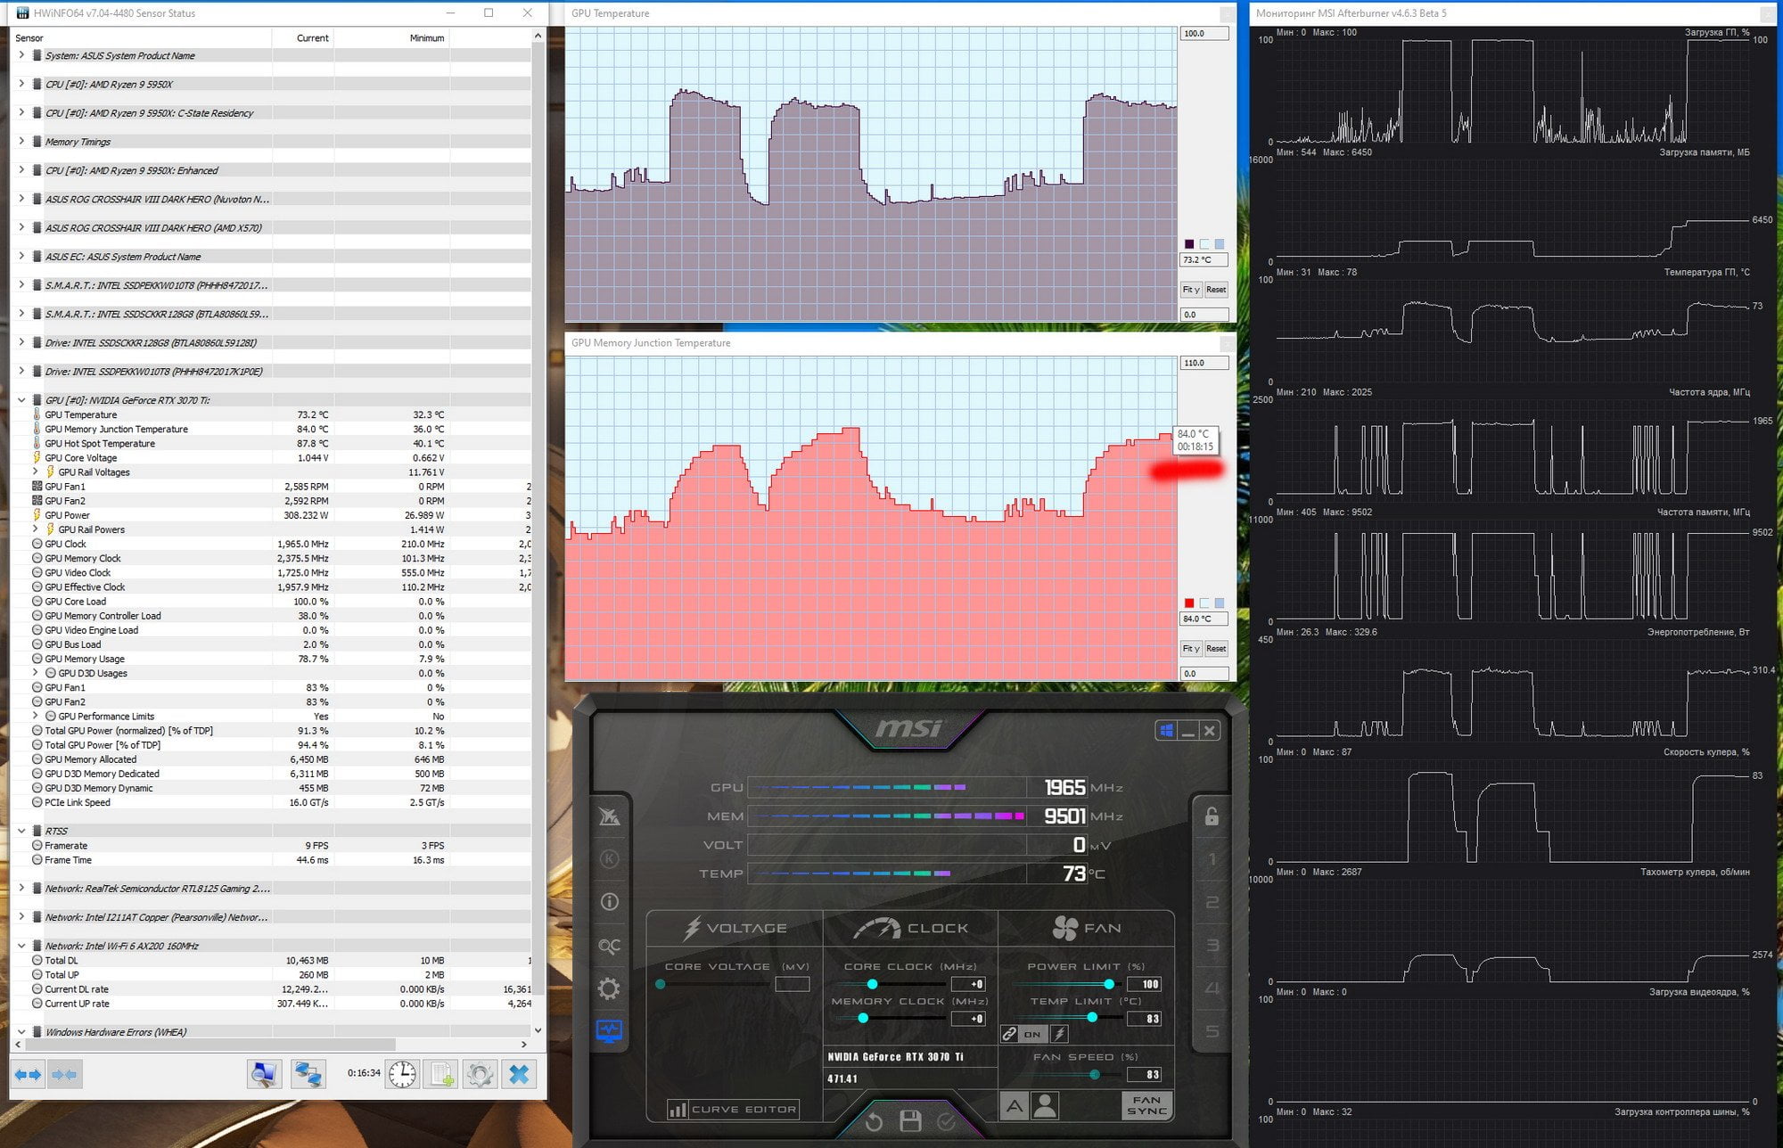
Task: Toggle automatic fan speed mode A
Action: pos(1015,1106)
